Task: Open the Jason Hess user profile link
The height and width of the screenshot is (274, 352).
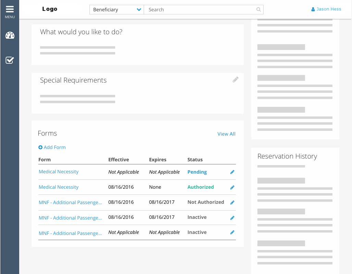Action: point(326,9)
